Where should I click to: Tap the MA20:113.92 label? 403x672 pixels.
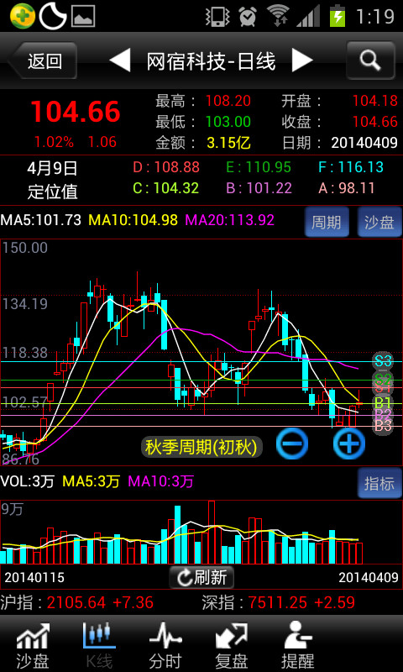coord(229,220)
